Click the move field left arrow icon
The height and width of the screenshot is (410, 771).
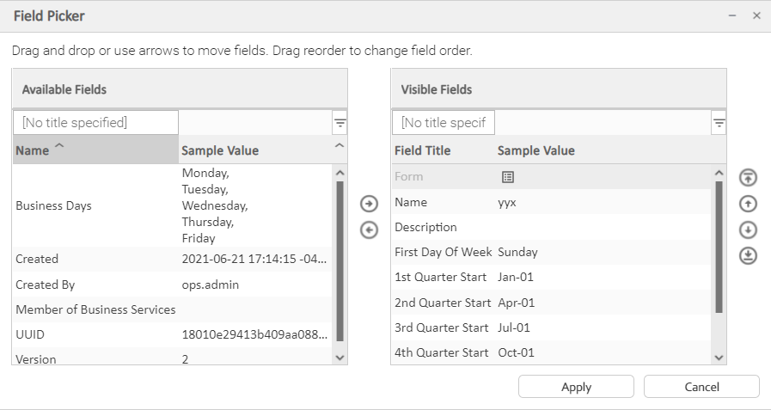pyautogui.click(x=369, y=229)
